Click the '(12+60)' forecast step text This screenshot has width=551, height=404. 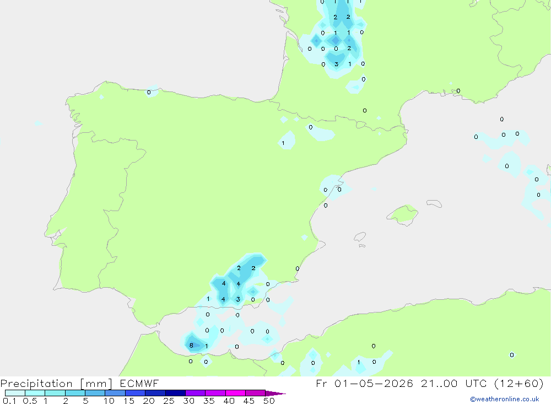coord(518,383)
